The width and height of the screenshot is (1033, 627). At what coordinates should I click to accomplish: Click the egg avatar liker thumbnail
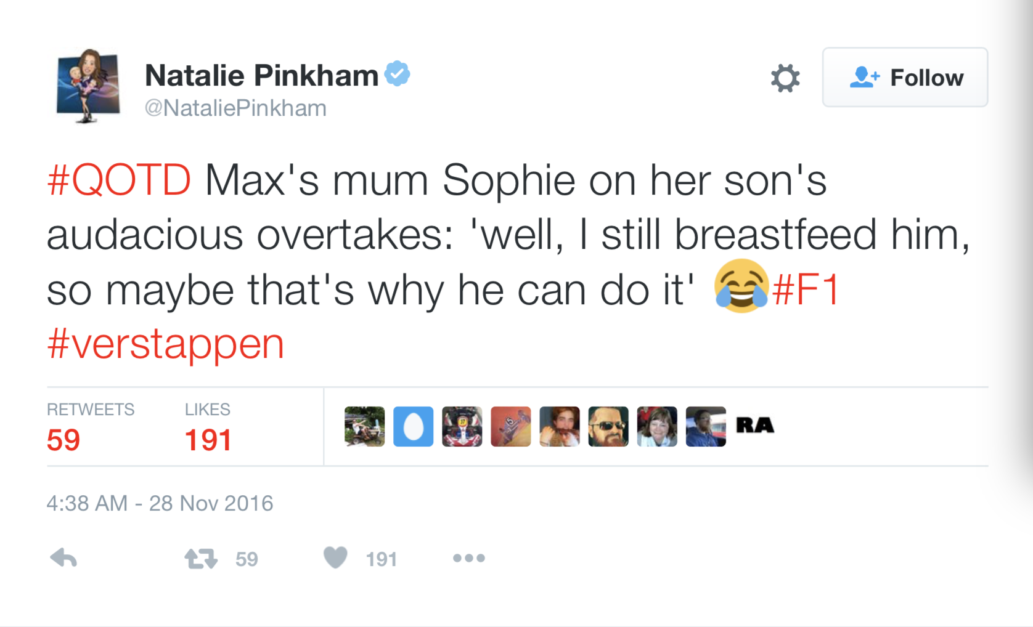pos(413,426)
